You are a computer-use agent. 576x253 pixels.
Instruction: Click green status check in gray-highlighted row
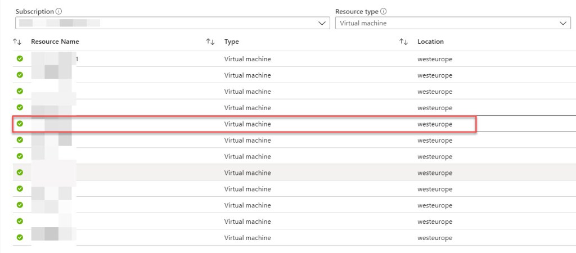20,172
